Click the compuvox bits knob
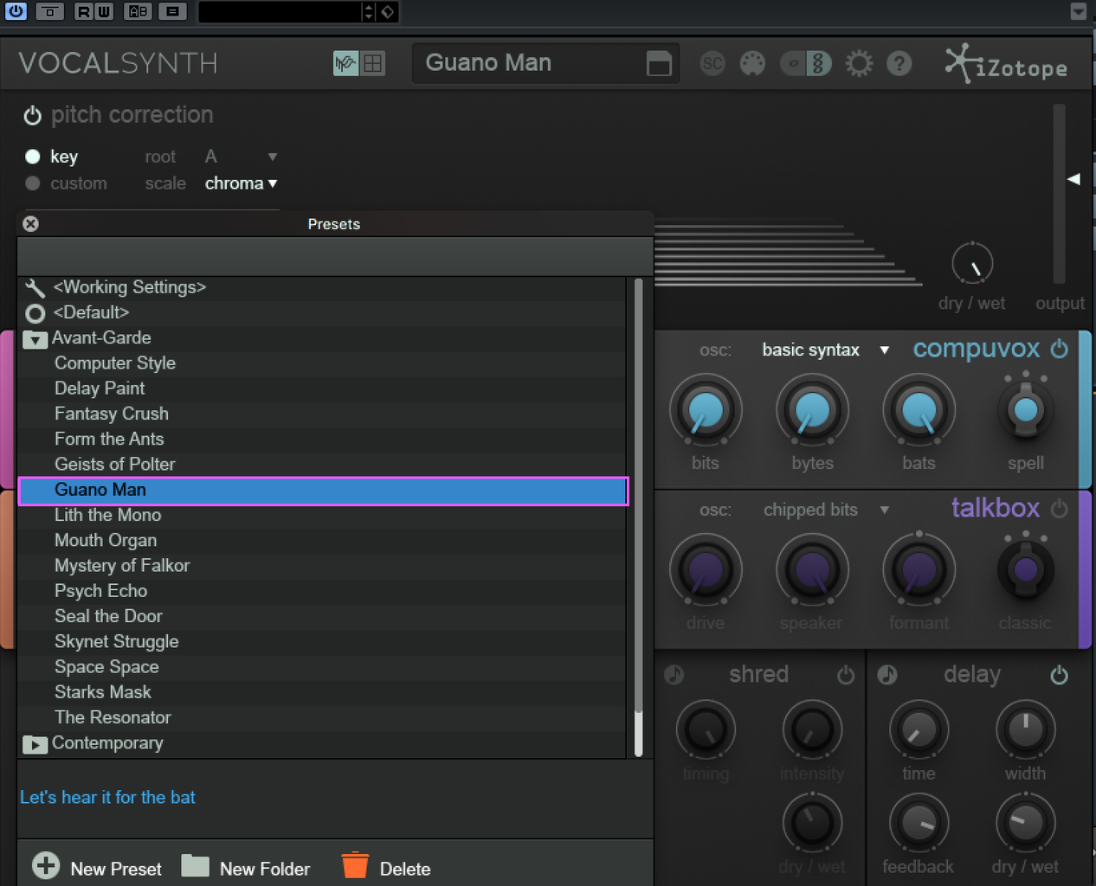Screen dimensions: 1096x886 pos(706,410)
